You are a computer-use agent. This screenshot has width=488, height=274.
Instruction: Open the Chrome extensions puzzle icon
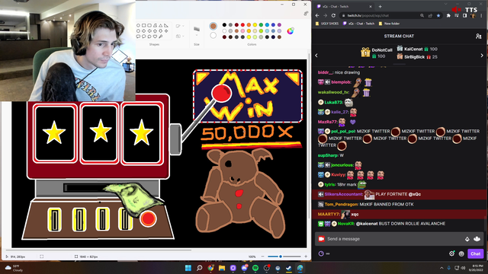click(448, 15)
